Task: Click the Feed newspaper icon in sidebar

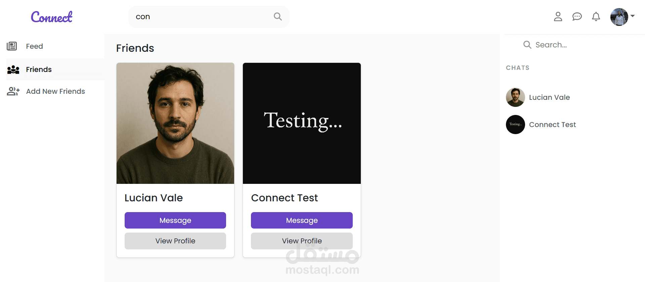Action: [12, 46]
